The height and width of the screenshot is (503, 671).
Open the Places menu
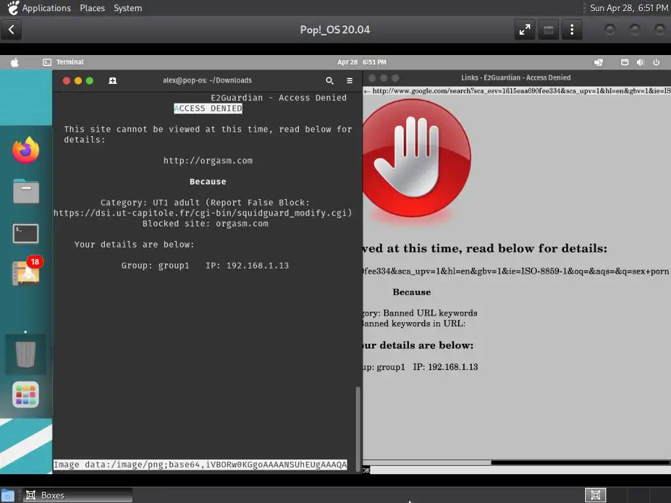click(x=92, y=8)
